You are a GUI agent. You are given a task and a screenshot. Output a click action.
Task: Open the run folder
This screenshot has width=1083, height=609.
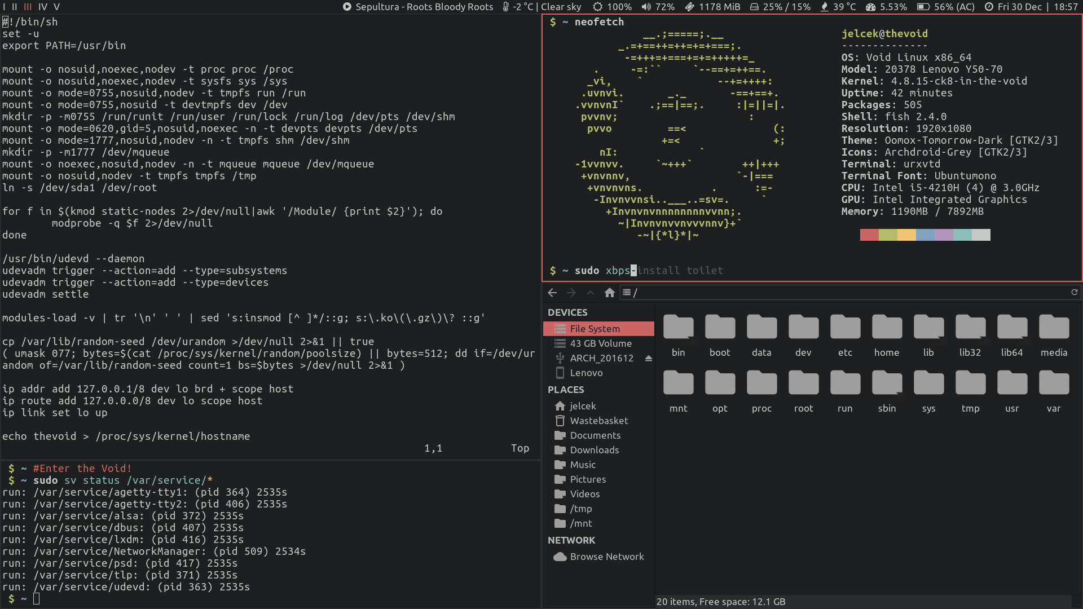(x=845, y=392)
